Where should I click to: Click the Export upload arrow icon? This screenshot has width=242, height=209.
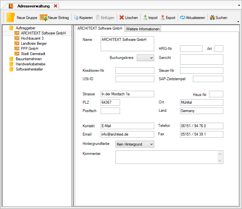coord(163,17)
